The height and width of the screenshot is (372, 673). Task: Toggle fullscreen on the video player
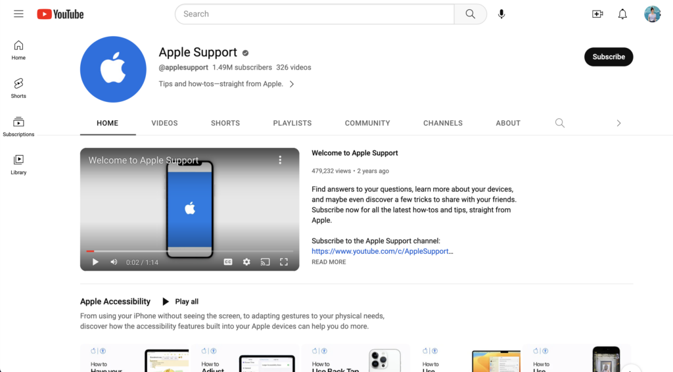(x=284, y=262)
